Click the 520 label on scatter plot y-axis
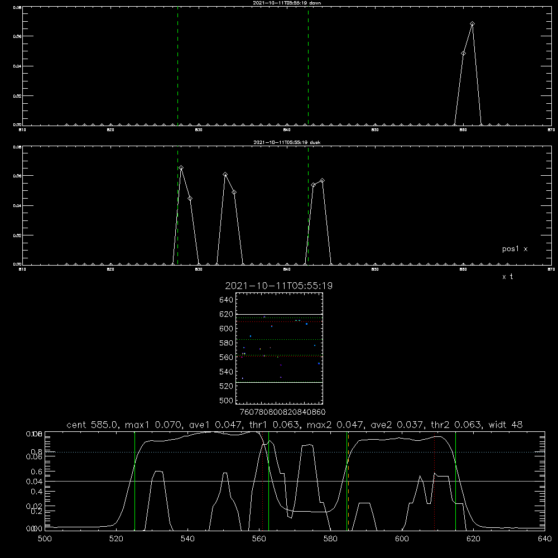This screenshot has width=558, height=558. click(227, 386)
